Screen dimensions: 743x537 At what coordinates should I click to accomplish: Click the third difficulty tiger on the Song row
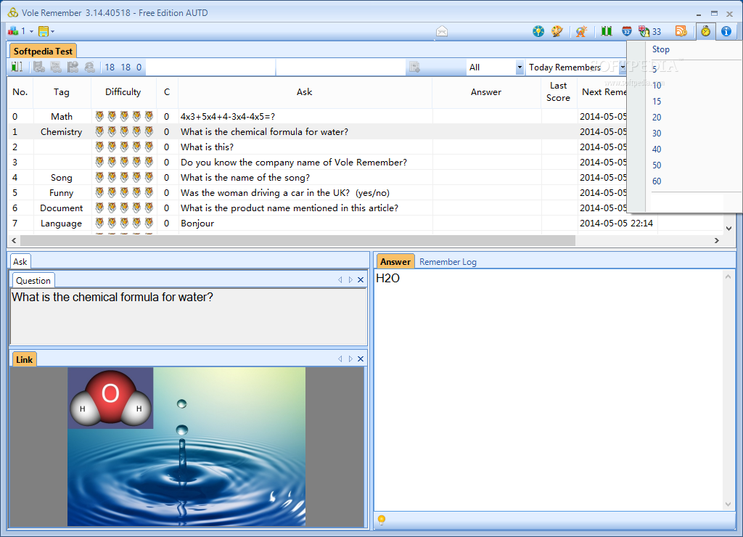click(x=124, y=177)
